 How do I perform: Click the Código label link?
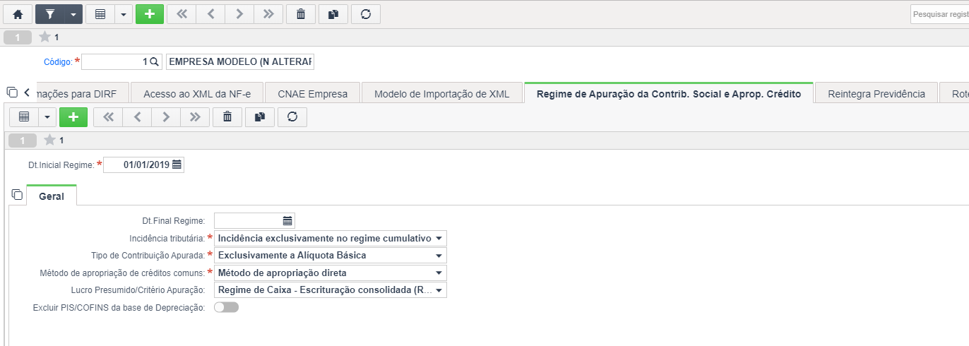click(x=58, y=62)
